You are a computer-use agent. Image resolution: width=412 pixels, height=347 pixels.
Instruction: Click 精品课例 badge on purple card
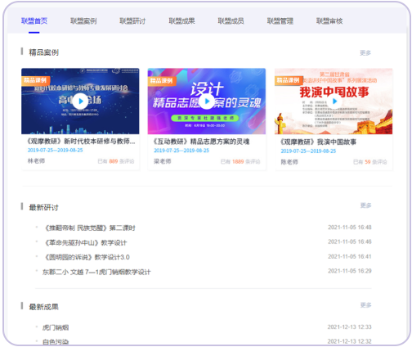pos(162,81)
